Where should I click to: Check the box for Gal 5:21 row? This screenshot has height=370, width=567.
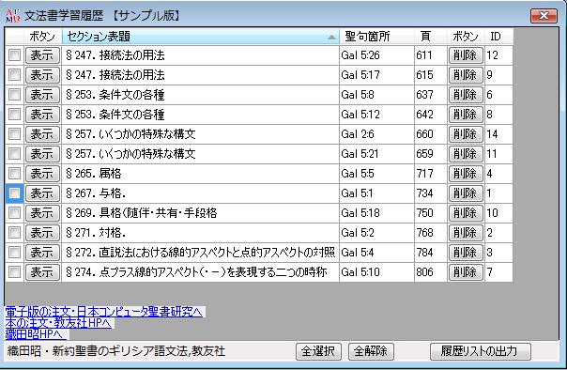(x=14, y=154)
